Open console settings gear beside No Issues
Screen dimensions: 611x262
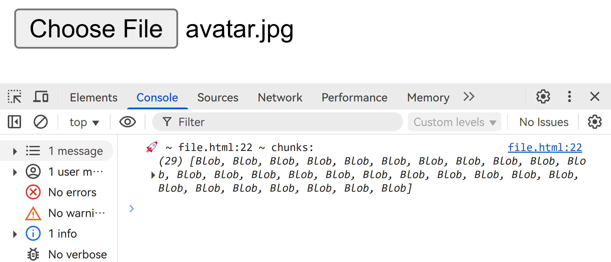click(x=594, y=122)
